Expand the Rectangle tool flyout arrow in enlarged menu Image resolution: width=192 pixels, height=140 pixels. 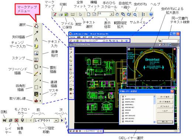pyautogui.click(x=40, y=87)
